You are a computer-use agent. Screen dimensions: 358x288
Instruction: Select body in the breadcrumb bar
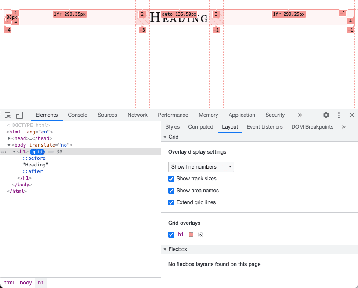(x=25, y=282)
